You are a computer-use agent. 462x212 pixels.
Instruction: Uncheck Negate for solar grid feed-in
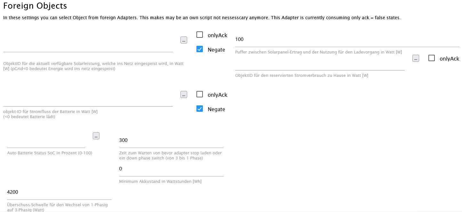coord(200,49)
